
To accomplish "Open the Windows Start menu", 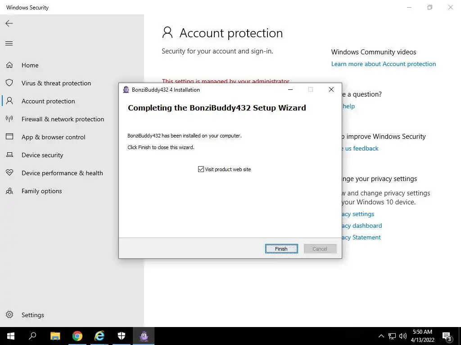I will coord(11,336).
